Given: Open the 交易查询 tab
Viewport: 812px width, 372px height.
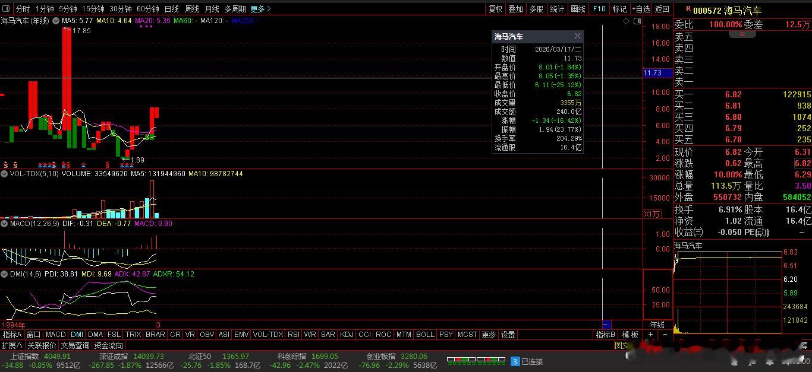Looking at the screenshot, I should click(75, 345).
